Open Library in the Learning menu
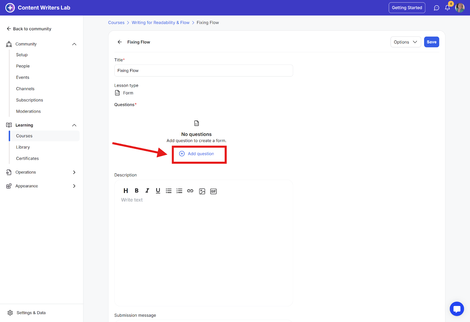This screenshot has height=322, width=470. pyautogui.click(x=23, y=147)
